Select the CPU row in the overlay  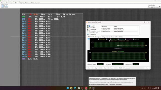click(x=41, y=19)
